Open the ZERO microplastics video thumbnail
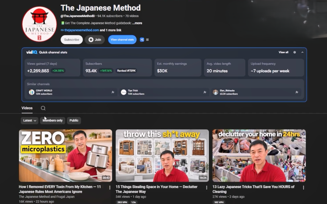The width and height of the screenshot is (327, 204). click(65, 156)
